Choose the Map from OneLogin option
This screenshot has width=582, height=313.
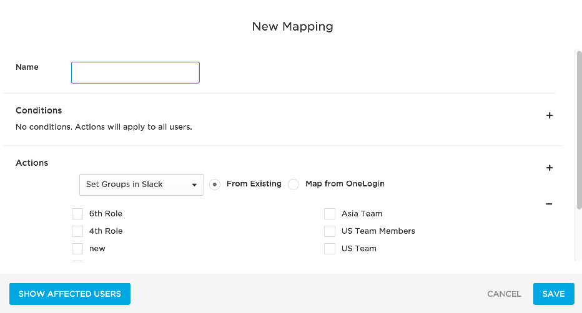point(293,185)
